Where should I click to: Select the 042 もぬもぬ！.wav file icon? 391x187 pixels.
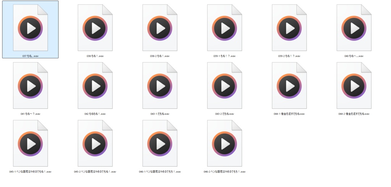pyautogui.click(x=95, y=85)
